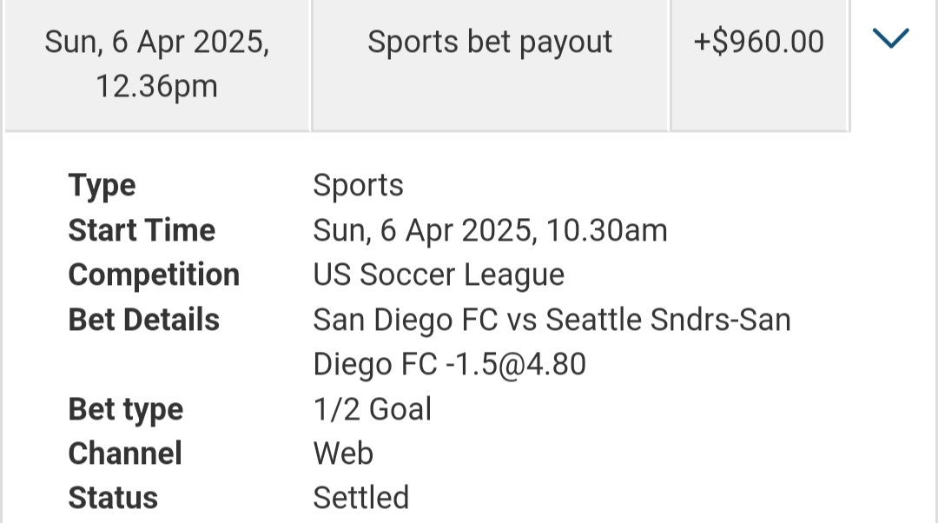Select the +$960.00 payout amount
The height and width of the screenshot is (523, 938).
(x=758, y=43)
